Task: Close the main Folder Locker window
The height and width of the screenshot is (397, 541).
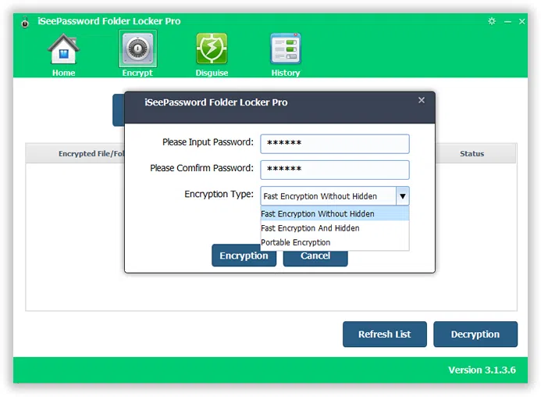Action: click(x=522, y=22)
